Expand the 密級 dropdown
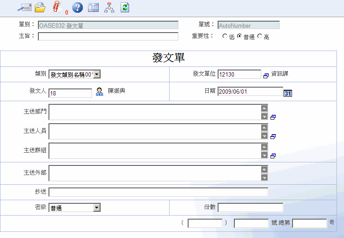The image size is (344, 238). (x=97, y=208)
